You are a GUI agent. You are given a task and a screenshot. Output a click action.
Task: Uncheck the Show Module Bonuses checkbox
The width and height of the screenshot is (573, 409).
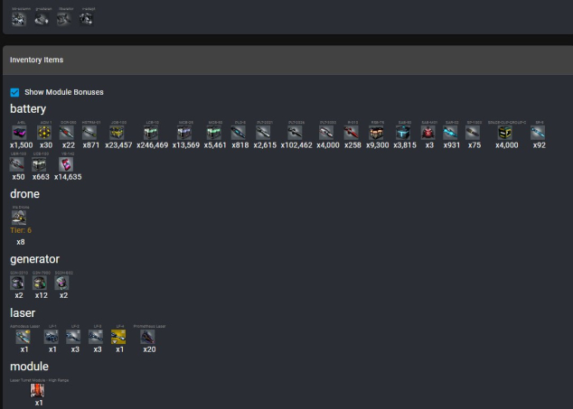pos(14,92)
